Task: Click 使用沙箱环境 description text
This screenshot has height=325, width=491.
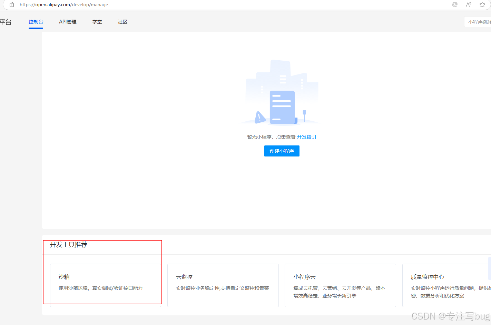Action: pos(100,288)
